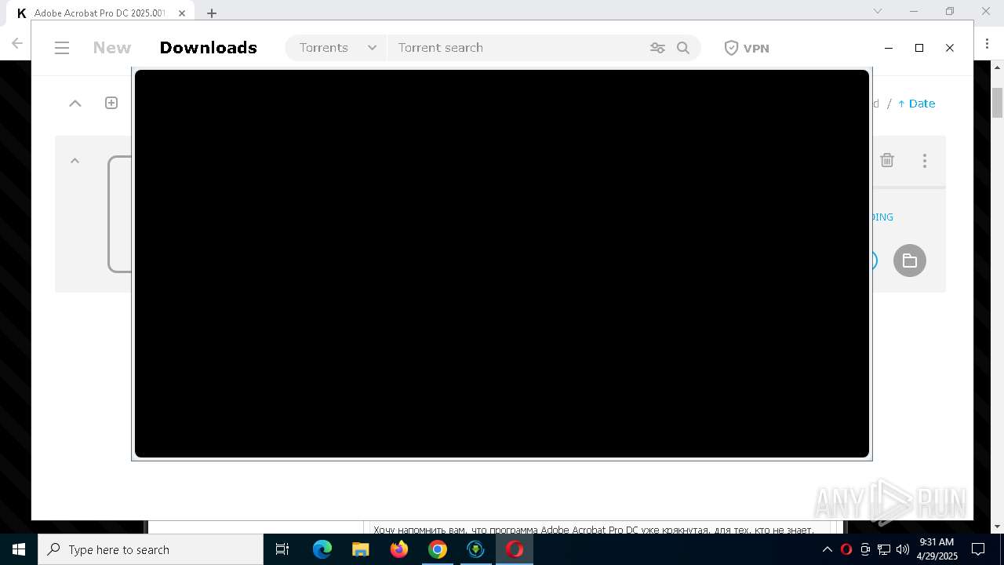Collapse the torrent item chevron
This screenshot has width=1004, height=565.
(x=75, y=160)
